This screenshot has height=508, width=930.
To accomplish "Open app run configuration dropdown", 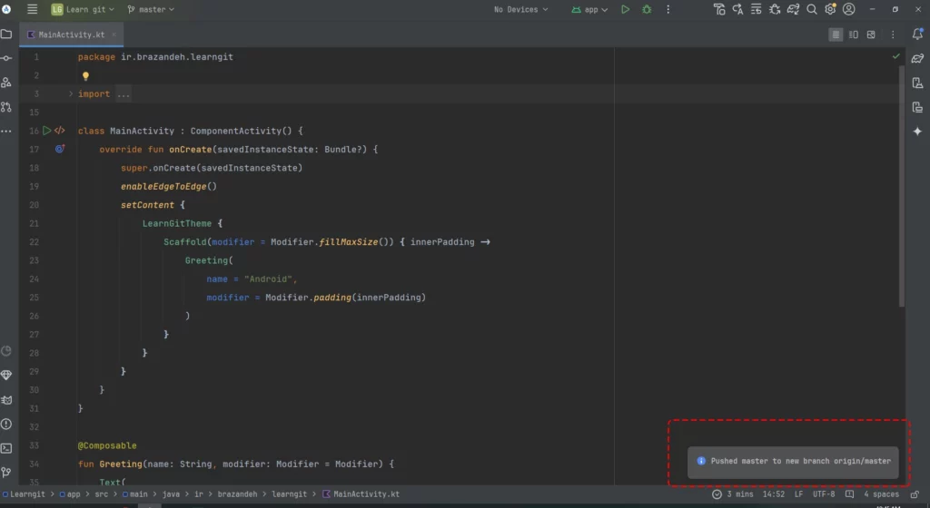I will click(589, 9).
